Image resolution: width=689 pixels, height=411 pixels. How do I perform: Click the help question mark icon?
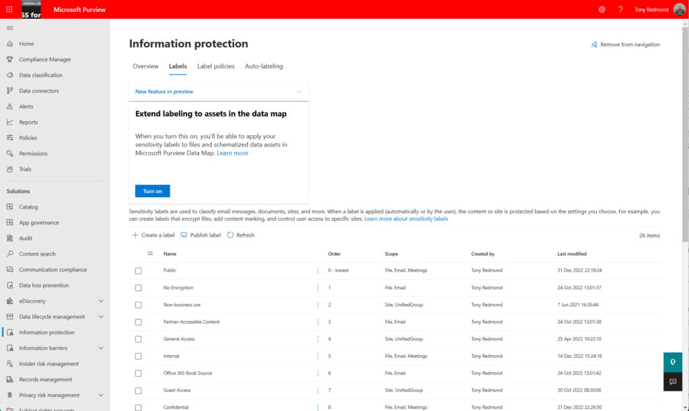[x=620, y=9]
